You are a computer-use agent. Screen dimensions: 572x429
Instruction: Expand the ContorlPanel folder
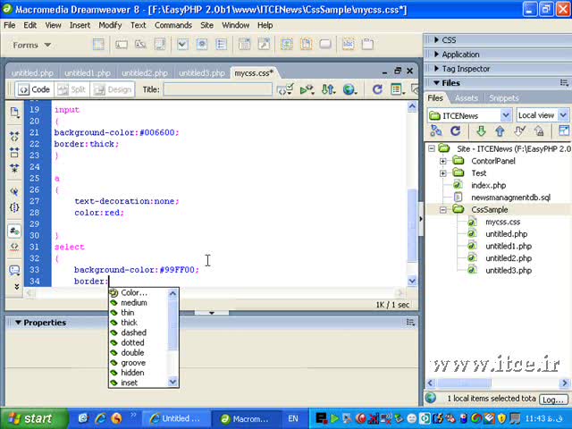(x=443, y=161)
